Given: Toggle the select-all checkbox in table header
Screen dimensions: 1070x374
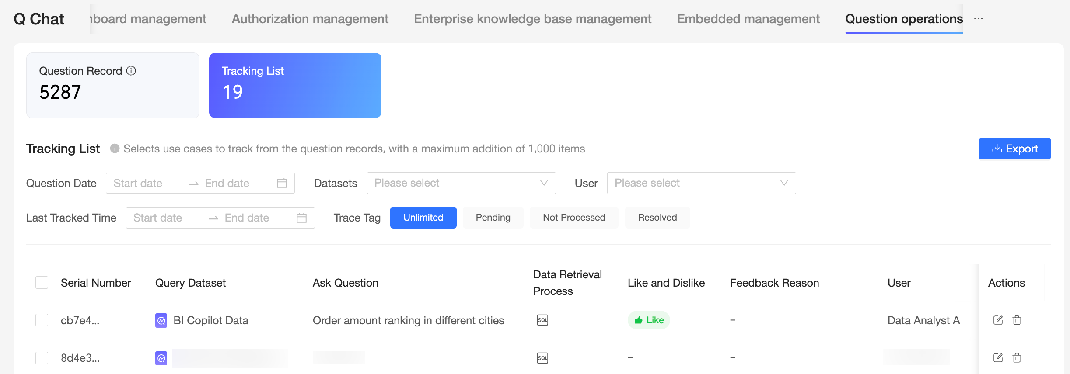Looking at the screenshot, I should [42, 283].
